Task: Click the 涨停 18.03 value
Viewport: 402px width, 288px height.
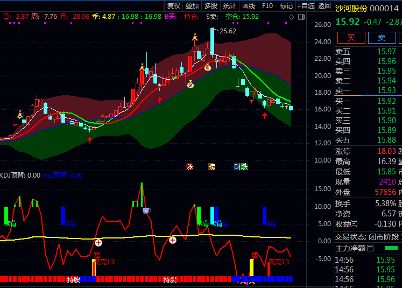Action: tap(386, 151)
